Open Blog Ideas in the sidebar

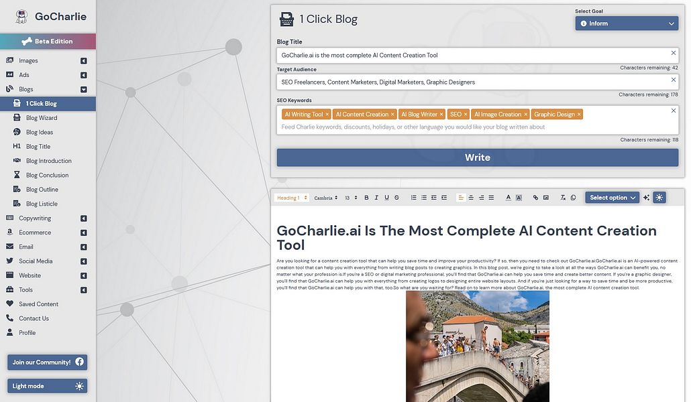[39, 132]
